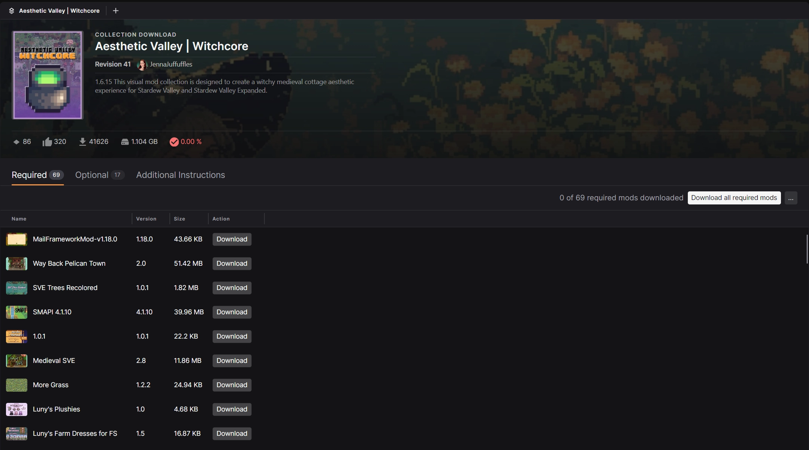Click Download all required mods button

pyautogui.click(x=734, y=197)
